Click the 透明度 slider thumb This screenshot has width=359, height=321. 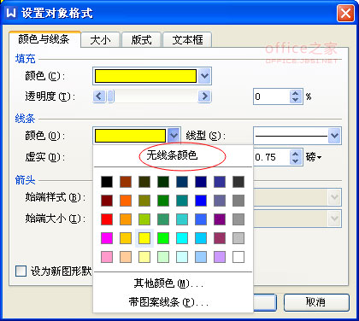[110, 96]
